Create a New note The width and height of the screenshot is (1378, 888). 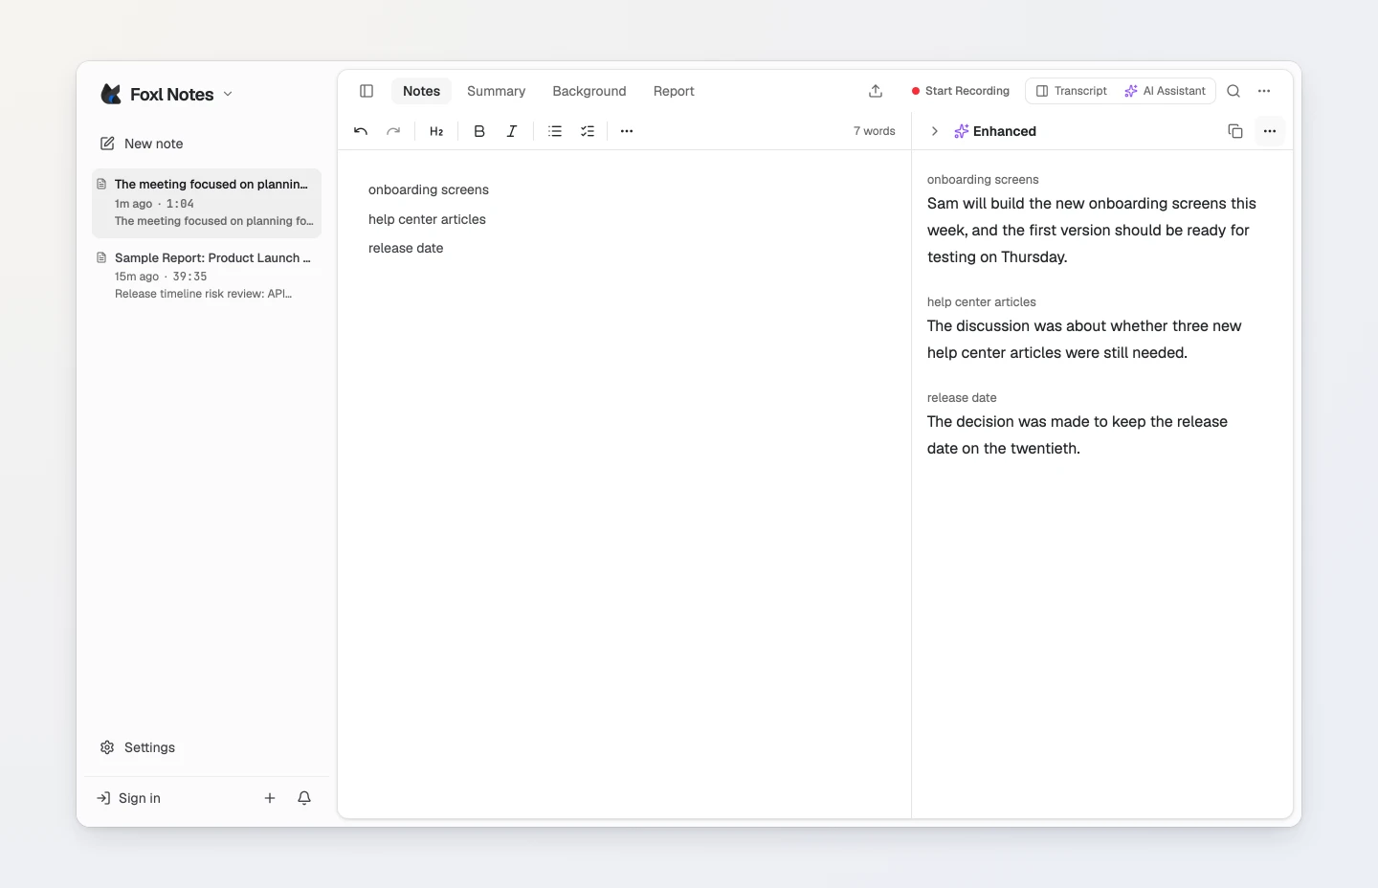(142, 144)
